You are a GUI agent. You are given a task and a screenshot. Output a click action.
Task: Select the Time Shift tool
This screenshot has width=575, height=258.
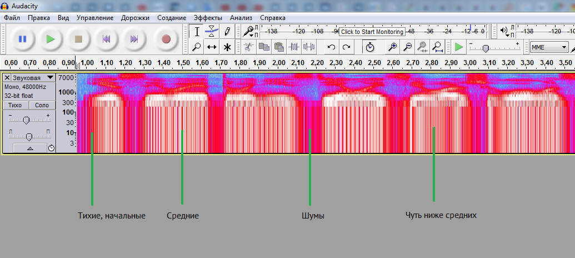(x=212, y=47)
